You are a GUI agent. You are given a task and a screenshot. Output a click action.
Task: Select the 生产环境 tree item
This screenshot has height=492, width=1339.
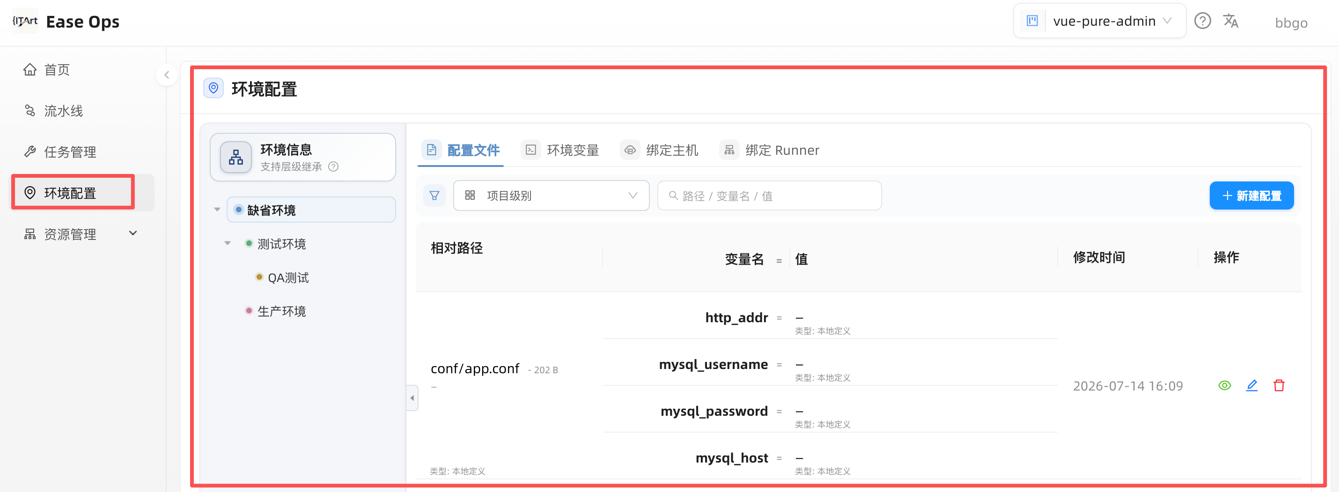pos(281,311)
